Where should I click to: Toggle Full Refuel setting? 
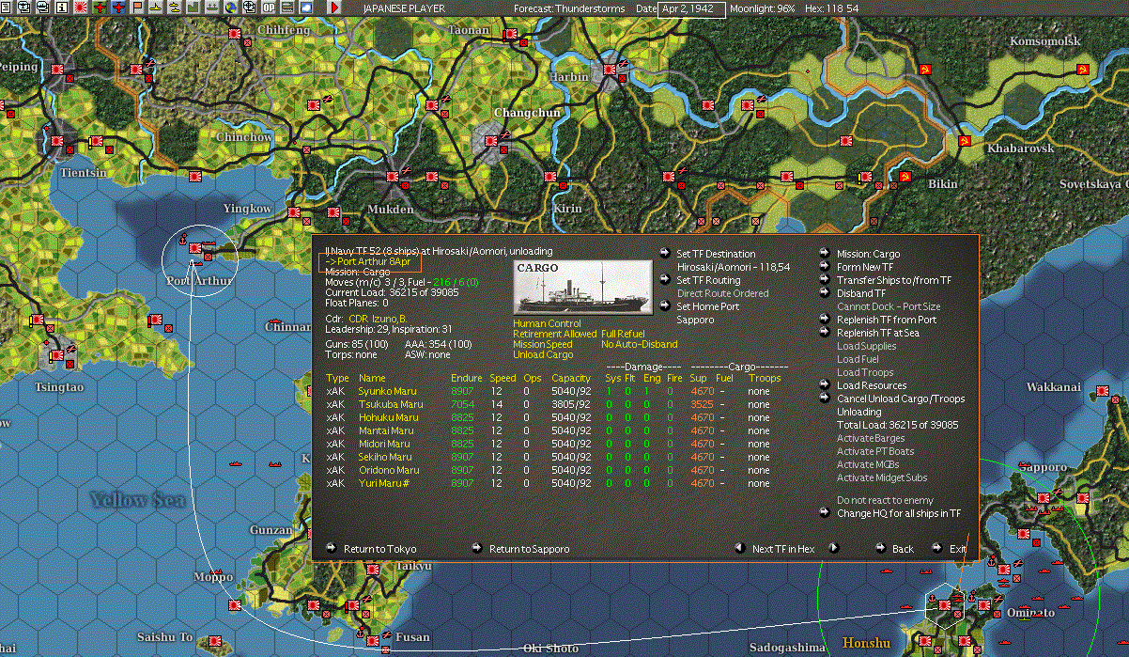(623, 334)
